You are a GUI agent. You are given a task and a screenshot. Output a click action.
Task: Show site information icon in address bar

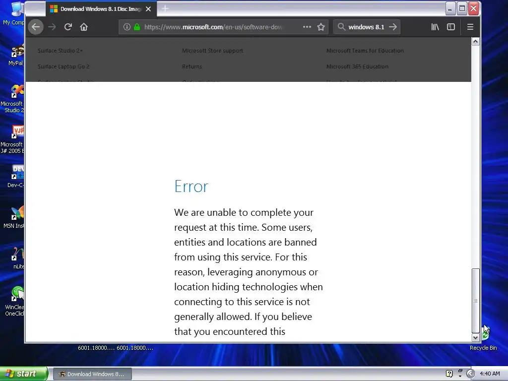127,27
